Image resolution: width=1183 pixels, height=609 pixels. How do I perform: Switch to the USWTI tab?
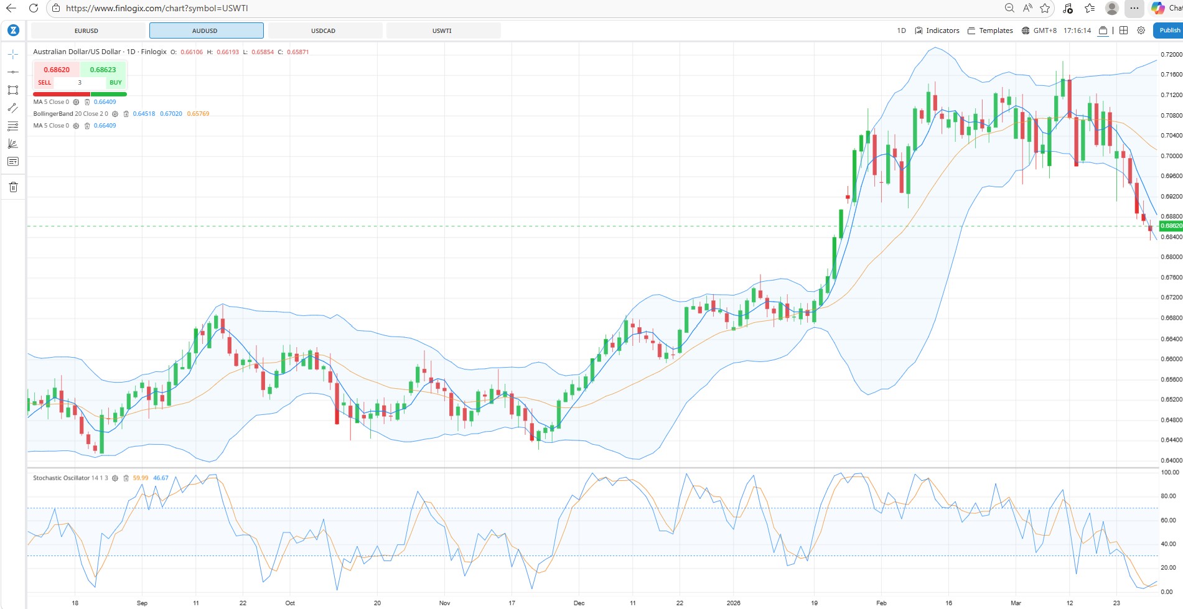click(442, 30)
